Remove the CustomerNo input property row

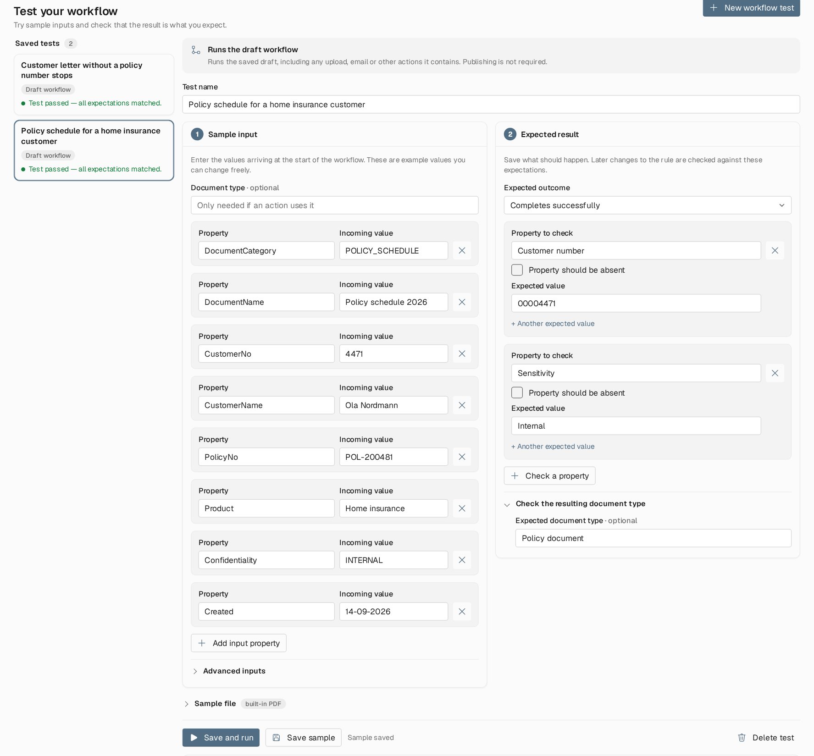pos(462,354)
